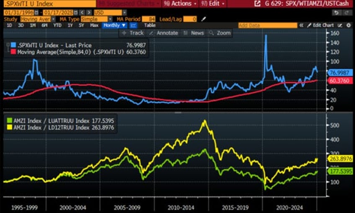Open the Edit menu

(213, 3)
